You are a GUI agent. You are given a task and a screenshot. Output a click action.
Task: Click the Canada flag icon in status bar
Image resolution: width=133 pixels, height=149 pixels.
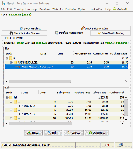(x=107, y=145)
